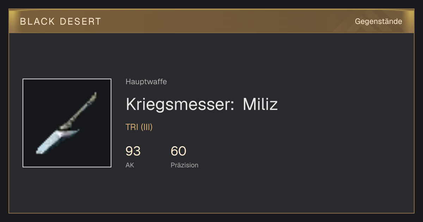Viewport: 423px width, 222px height.
Task: Click the word Miliz in the title
Action: coord(260,104)
